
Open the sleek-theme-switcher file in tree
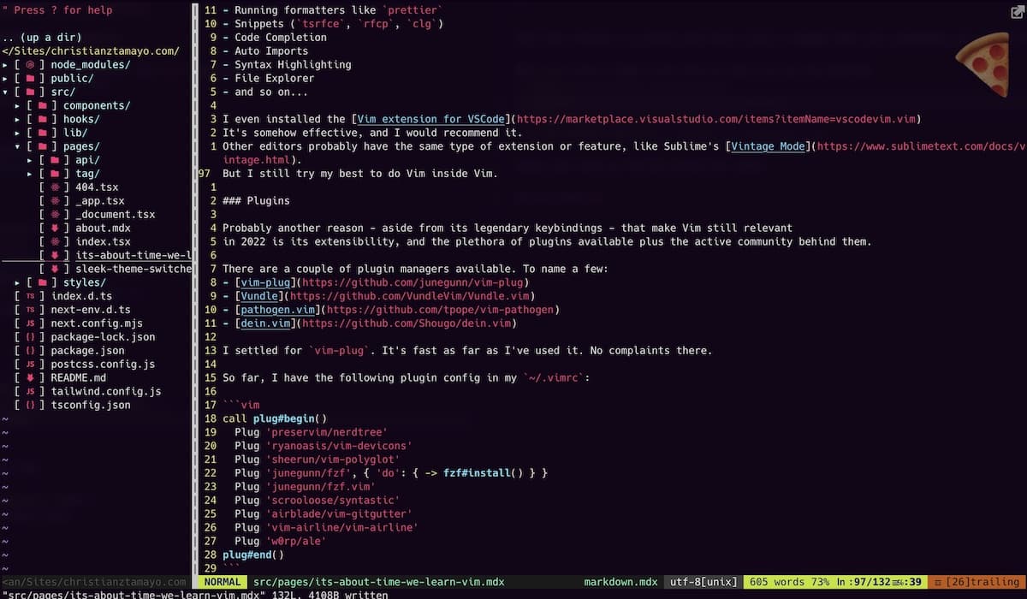(x=133, y=269)
